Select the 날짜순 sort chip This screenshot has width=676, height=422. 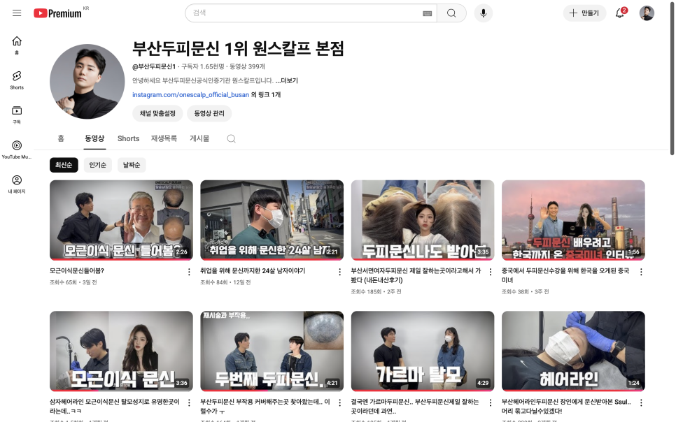pos(132,165)
